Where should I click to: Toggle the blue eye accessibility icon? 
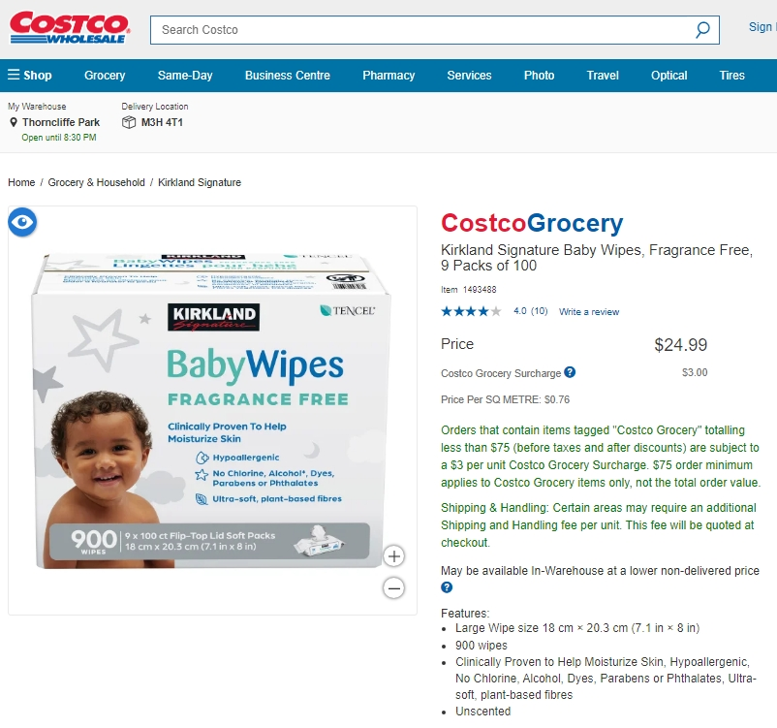click(x=22, y=222)
